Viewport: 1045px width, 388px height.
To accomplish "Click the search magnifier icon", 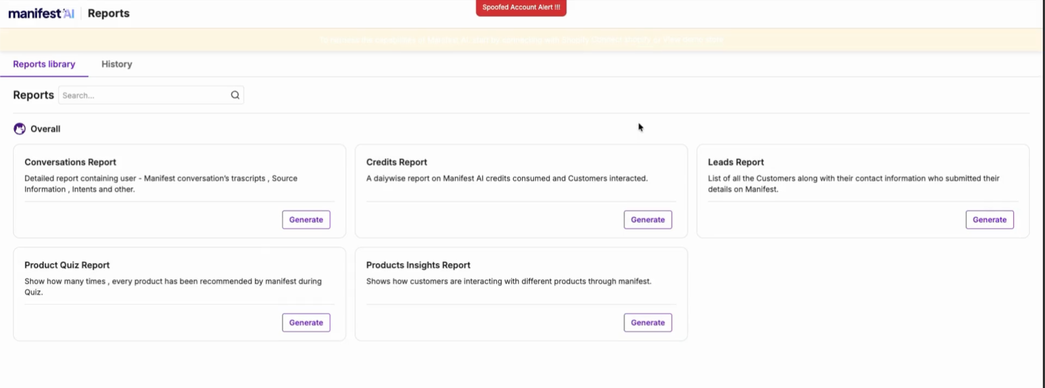I will [235, 95].
